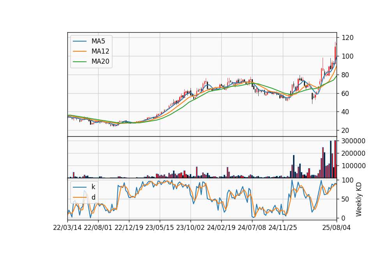The width and height of the screenshot is (374, 268).
Task: Click the k legend label in KD panel
Action: click(x=93, y=187)
